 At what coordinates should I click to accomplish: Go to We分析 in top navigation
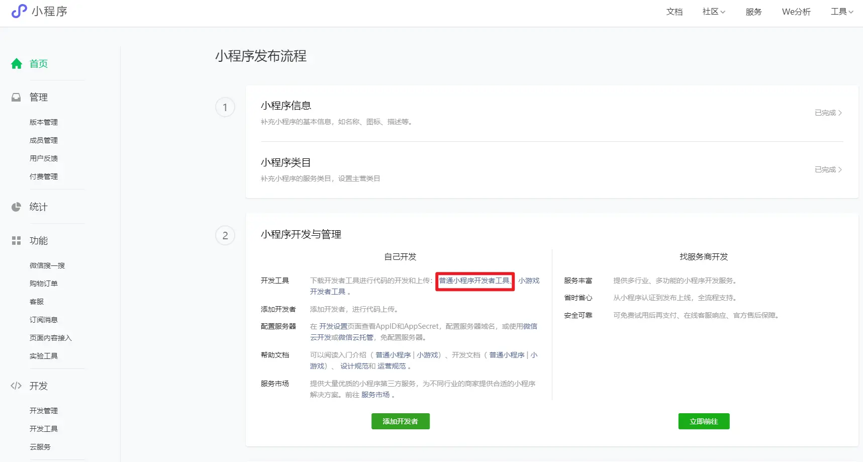(x=796, y=12)
